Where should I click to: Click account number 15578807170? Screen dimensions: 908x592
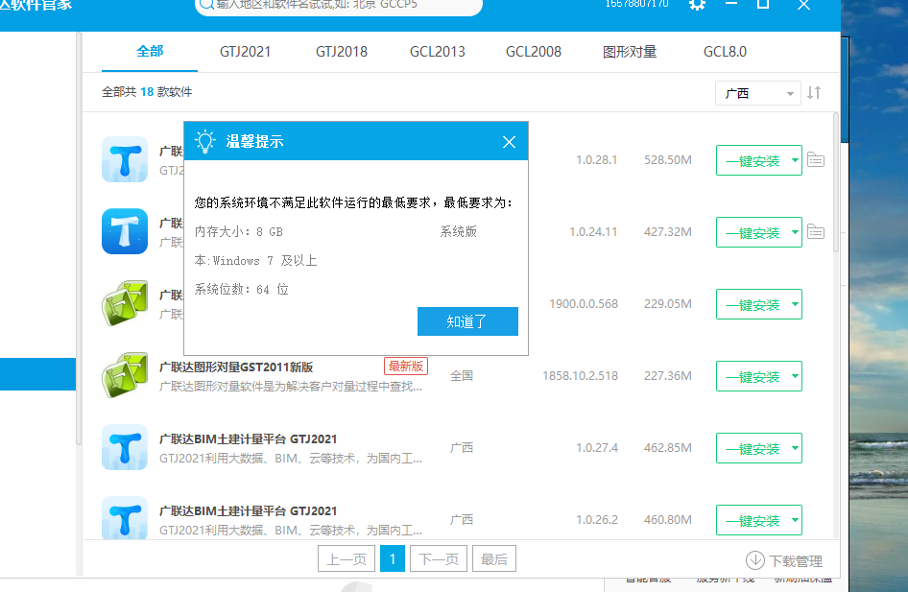point(637,4)
